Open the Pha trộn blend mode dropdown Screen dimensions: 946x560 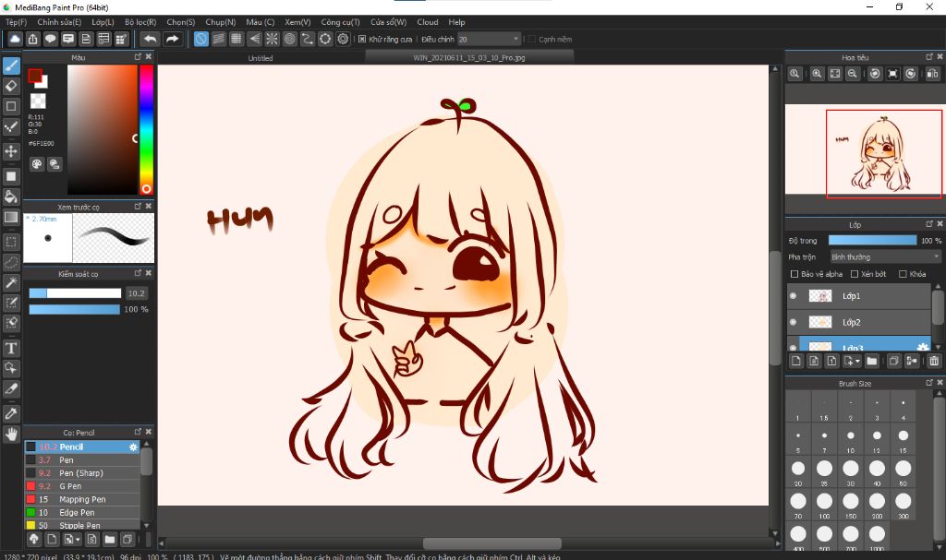coord(885,256)
